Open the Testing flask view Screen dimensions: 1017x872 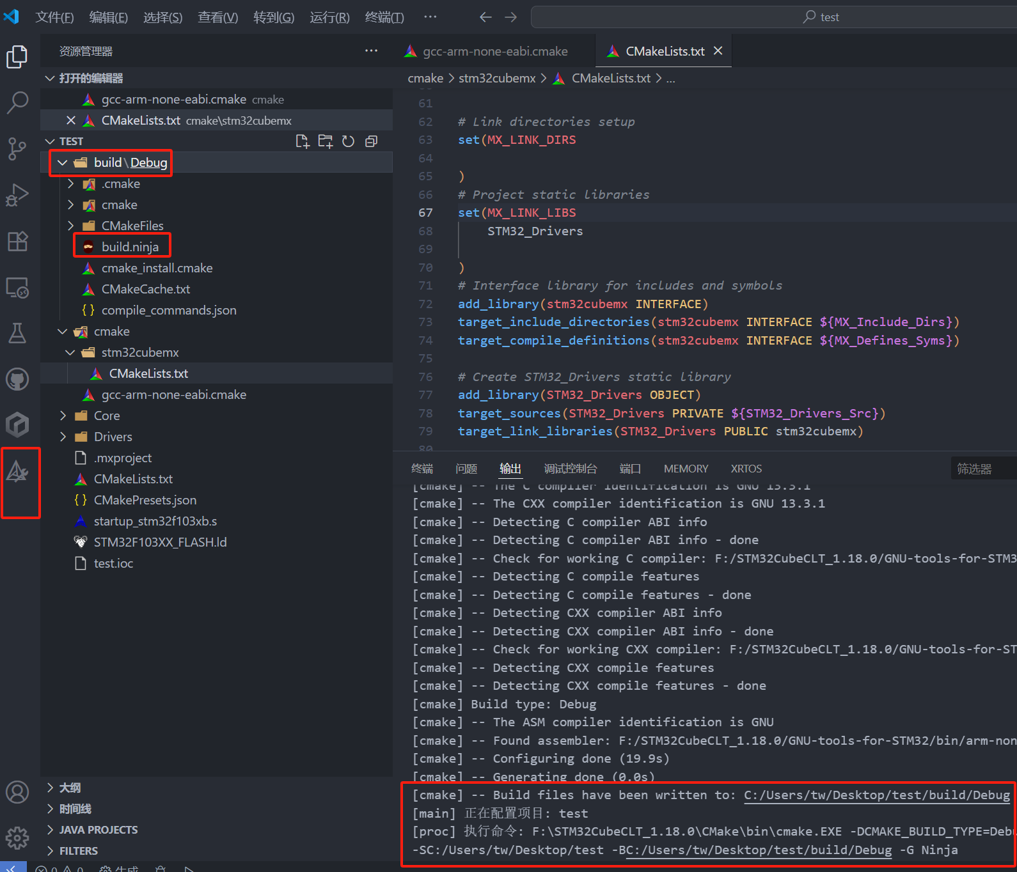pos(17,333)
